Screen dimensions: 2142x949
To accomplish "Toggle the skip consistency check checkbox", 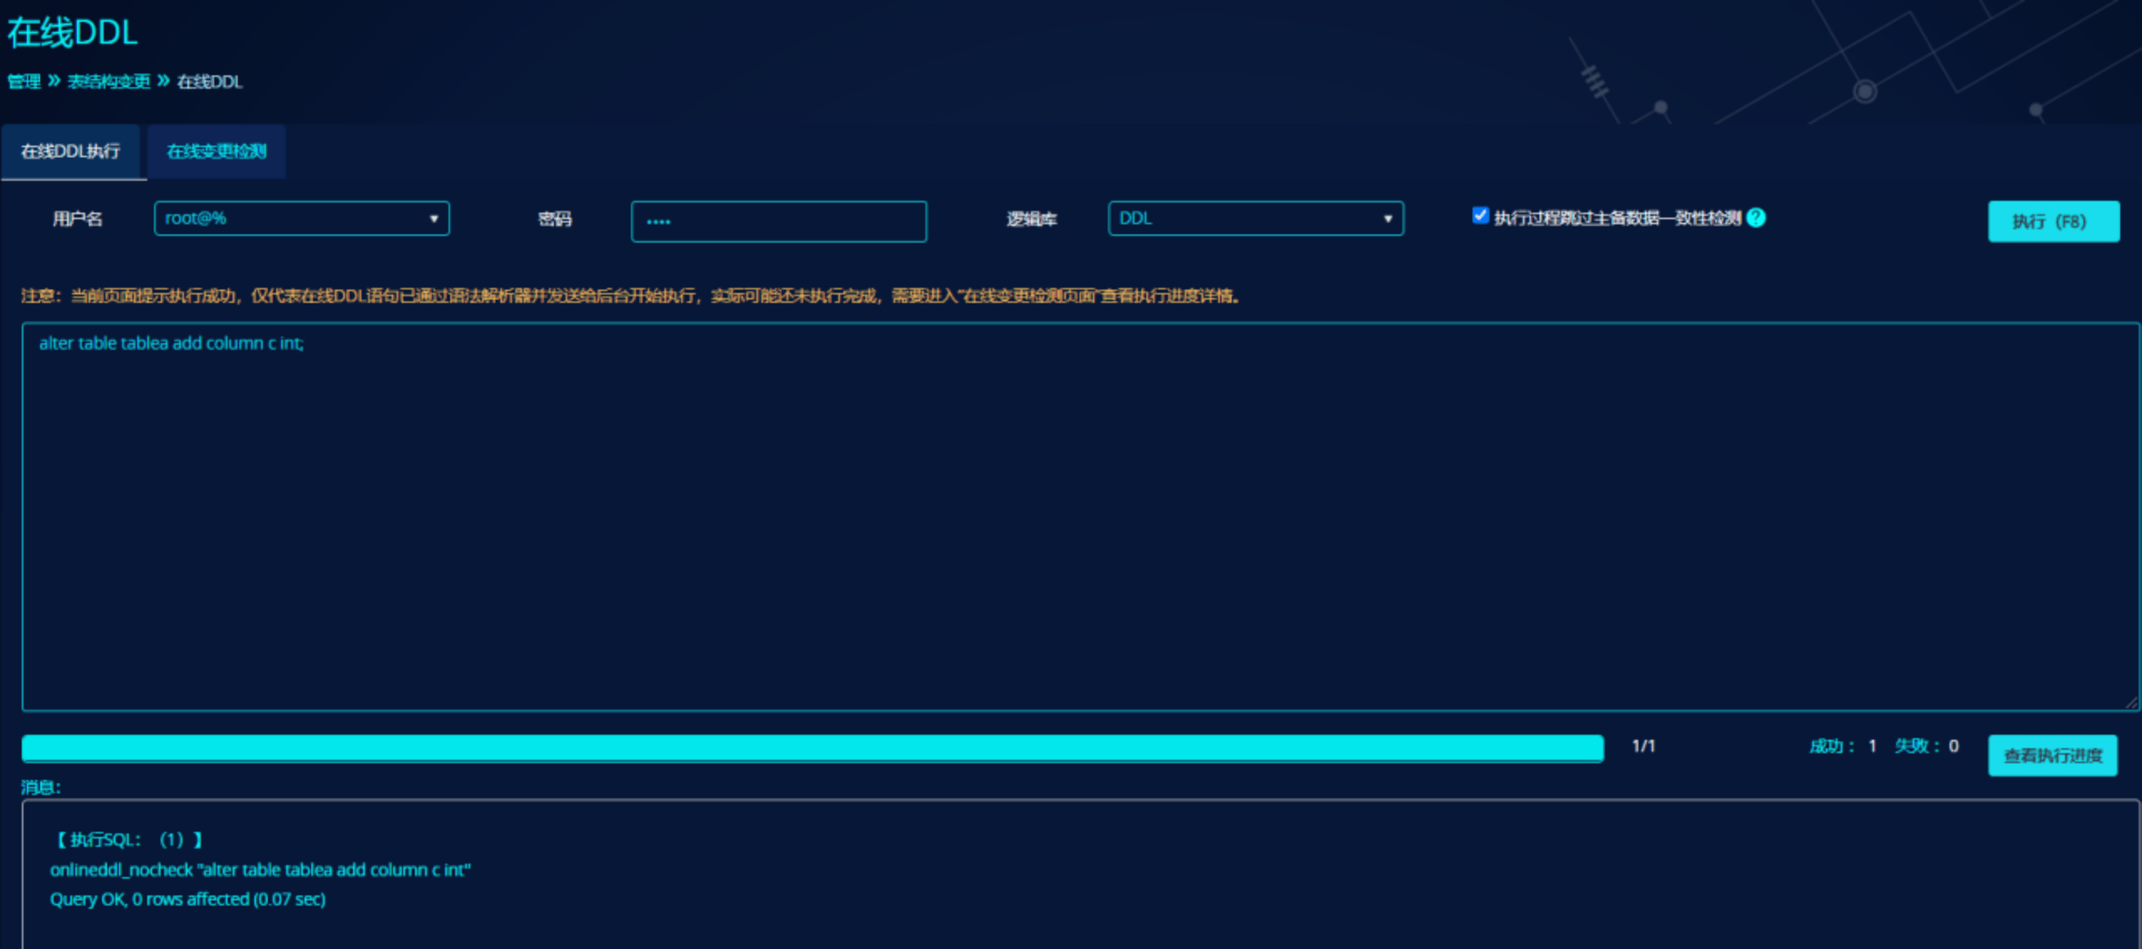I will pyautogui.click(x=1480, y=216).
